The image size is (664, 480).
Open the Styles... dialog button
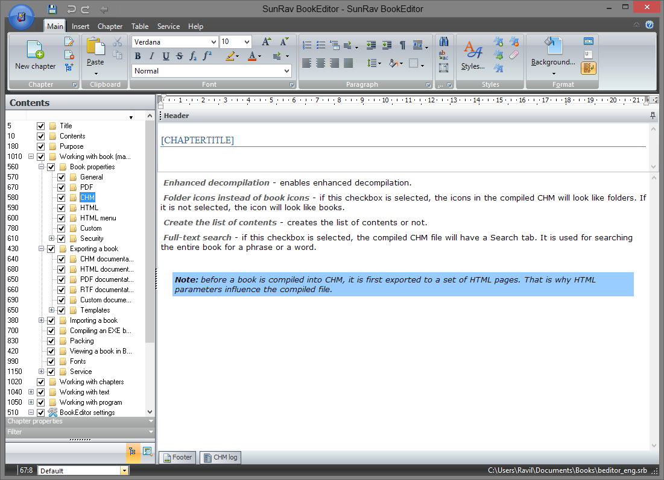pos(473,55)
